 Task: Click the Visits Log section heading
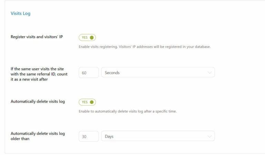coord(20,13)
